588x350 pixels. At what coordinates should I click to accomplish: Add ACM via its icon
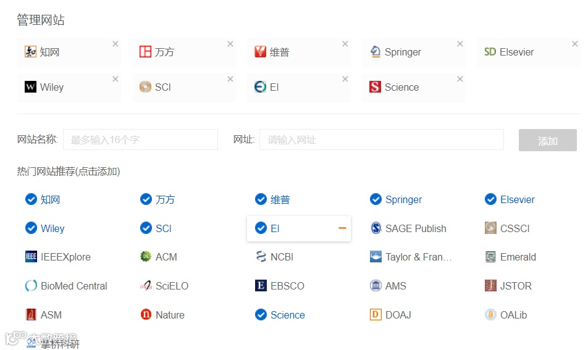pyautogui.click(x=146, y=257)
